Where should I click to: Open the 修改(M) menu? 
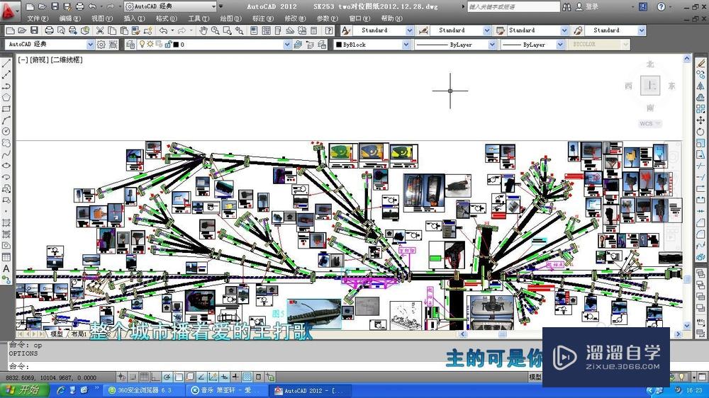coord(295,18)
